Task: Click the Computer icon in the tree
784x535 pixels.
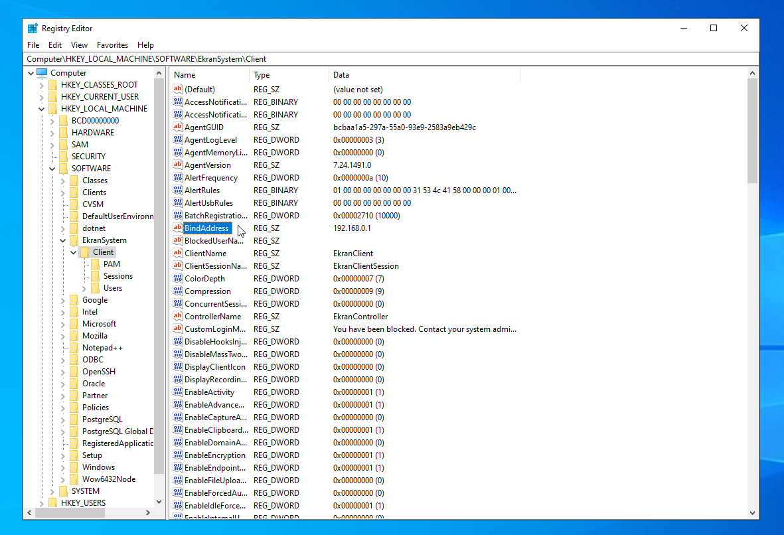Action: coord(42,73)
